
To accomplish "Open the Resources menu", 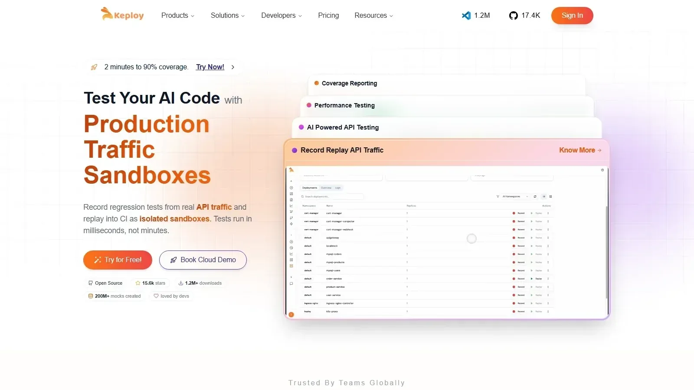I will click(x=374, y=16).
